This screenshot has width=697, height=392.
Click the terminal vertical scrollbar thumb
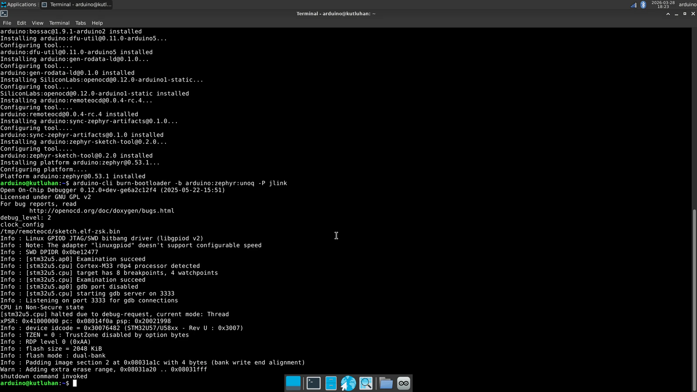click(694, 300)
